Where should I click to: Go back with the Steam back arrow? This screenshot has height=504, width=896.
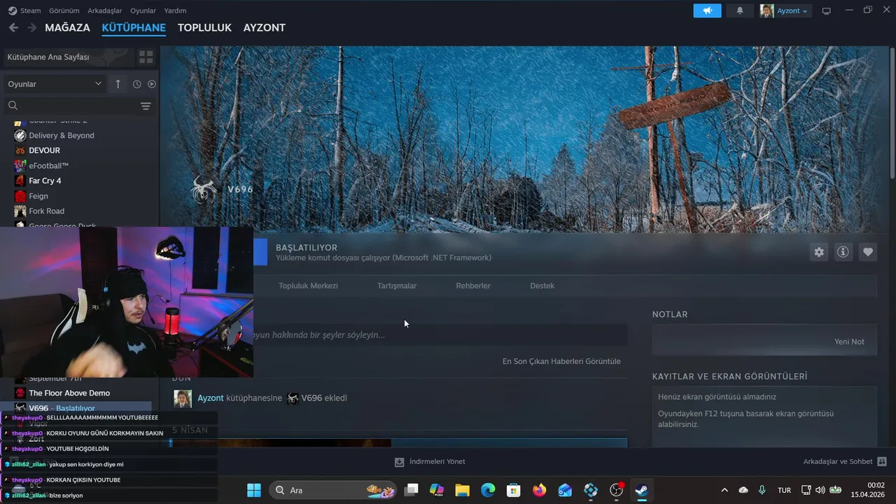coord(13,27)
